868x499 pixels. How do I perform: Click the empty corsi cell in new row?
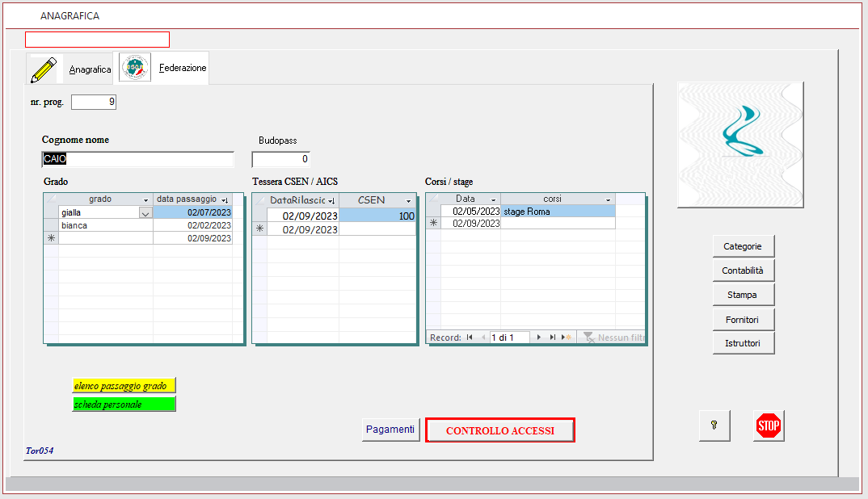coord(558,223)
